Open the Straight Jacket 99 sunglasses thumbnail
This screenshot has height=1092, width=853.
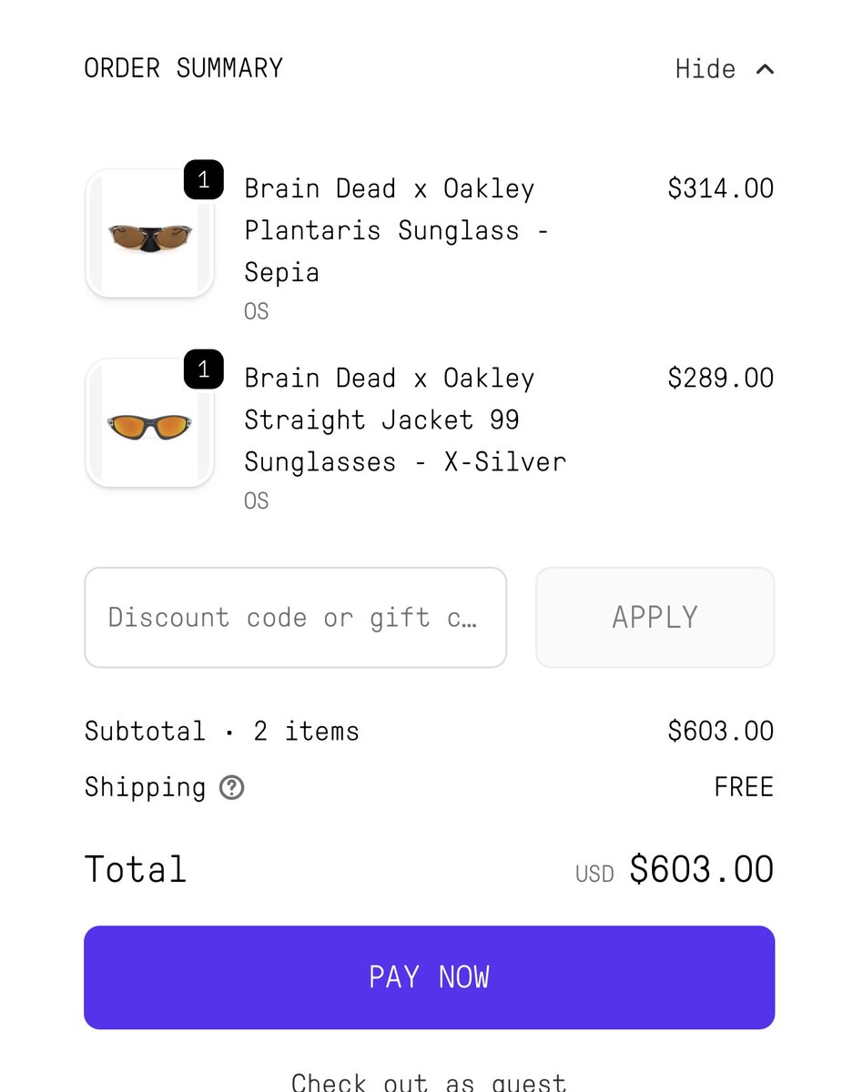point(149,423)
